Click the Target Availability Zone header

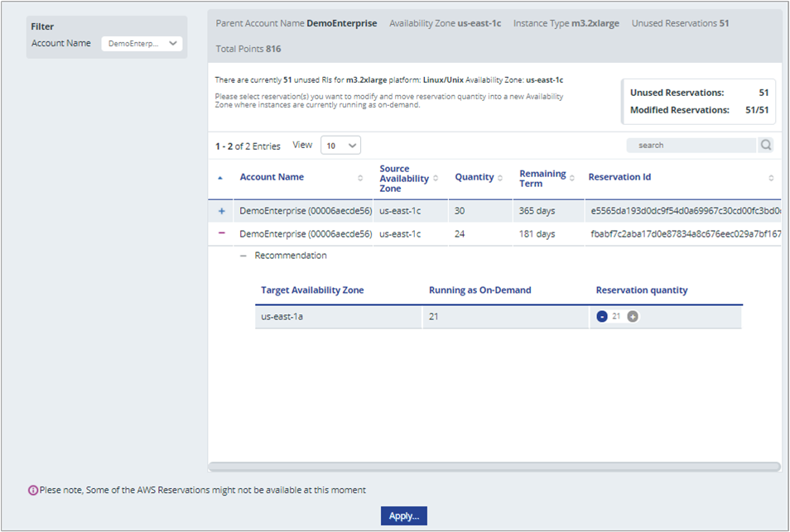pos(312,290)
